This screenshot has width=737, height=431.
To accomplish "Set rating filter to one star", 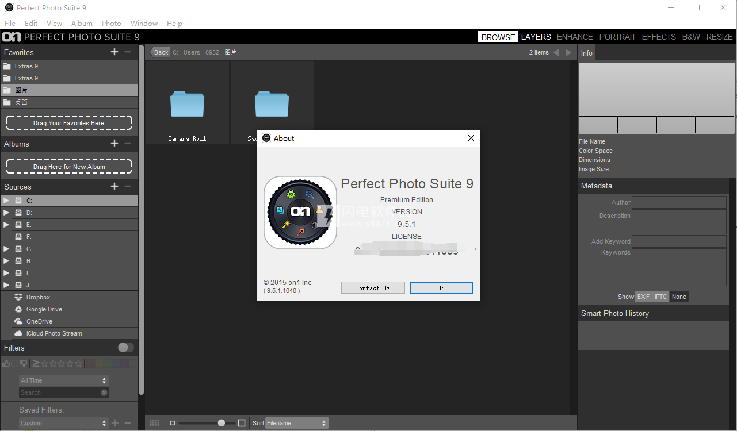I will 44,363.
